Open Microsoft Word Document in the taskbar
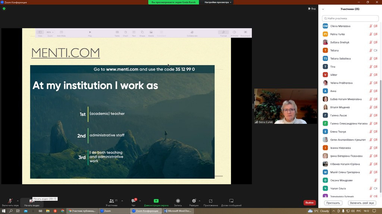Image resolution: width=382 pixels, height=214 pixels. point(178,211)
